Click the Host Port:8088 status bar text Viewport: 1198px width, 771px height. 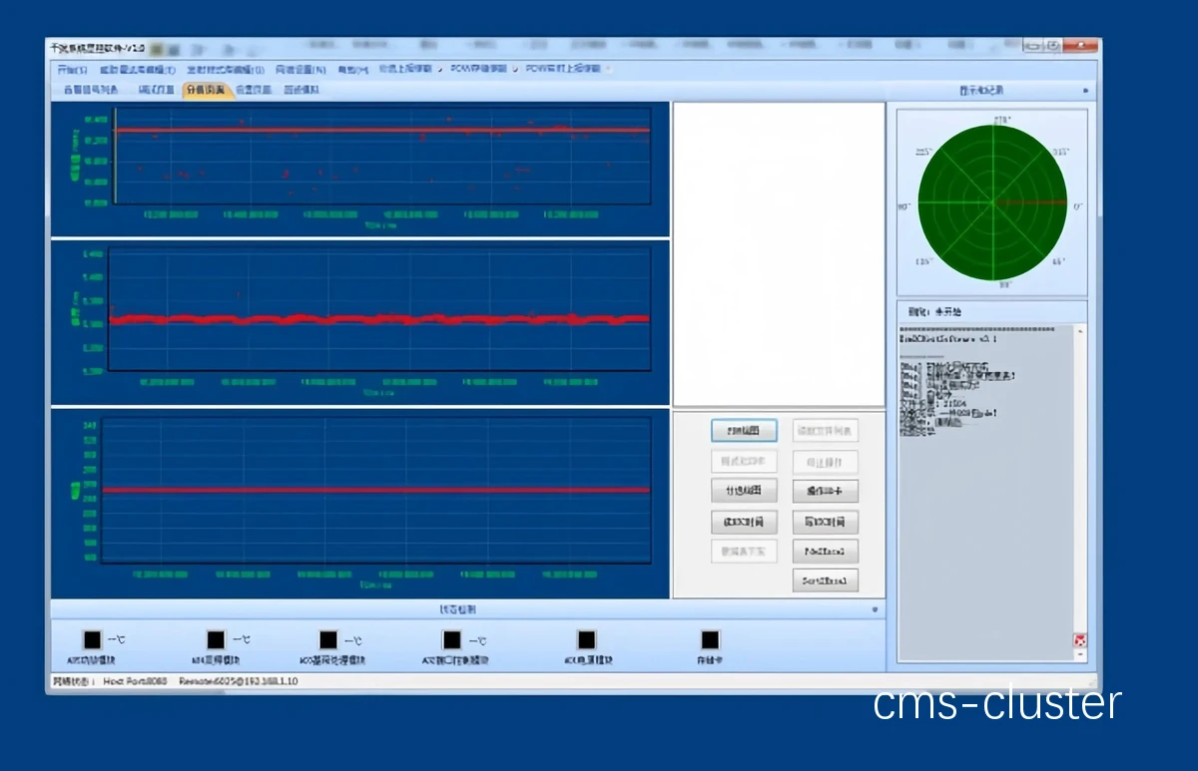[137, 681]
